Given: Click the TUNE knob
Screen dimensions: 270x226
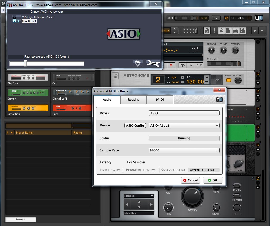Looking at the screenshot, I should (x=223, y=50).
